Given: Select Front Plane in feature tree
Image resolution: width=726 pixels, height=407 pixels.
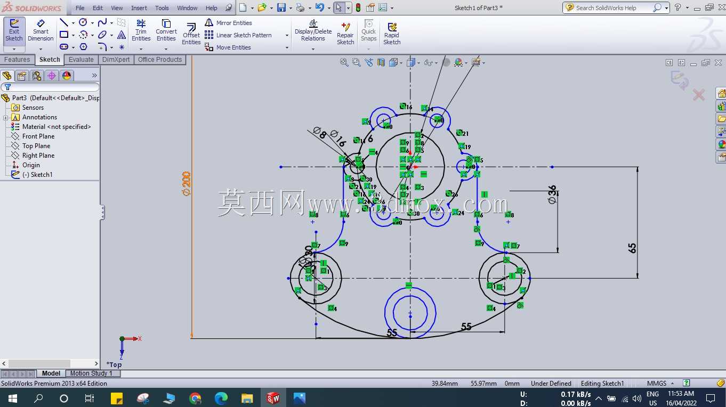Looking at the screenshot, I should pos(38,136).
